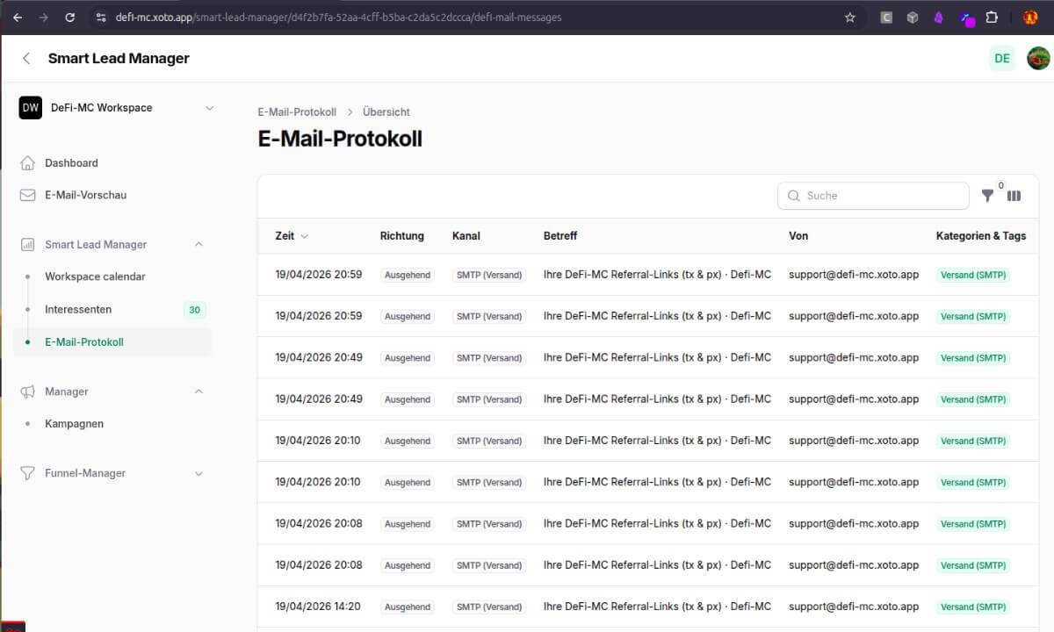Focus the Suche search field
This screenshot has height=632, width=1054.
tap(873, 196)
